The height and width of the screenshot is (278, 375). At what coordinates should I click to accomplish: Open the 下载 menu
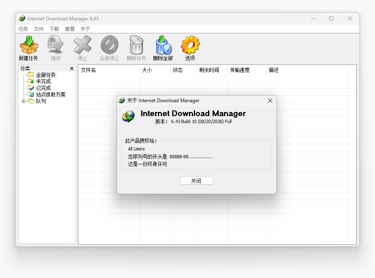click(x=54, y=29)
